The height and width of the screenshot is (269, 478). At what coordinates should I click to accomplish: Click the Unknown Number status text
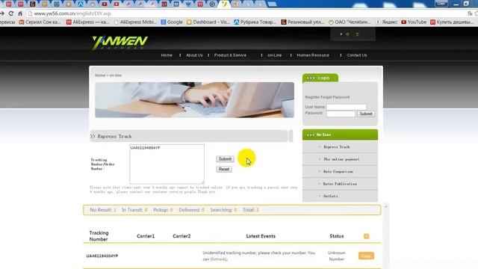(x=337, y=256)
